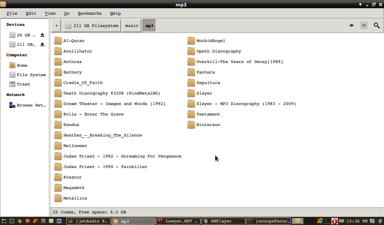Click the back arrow navigation icon

point(351,25)
